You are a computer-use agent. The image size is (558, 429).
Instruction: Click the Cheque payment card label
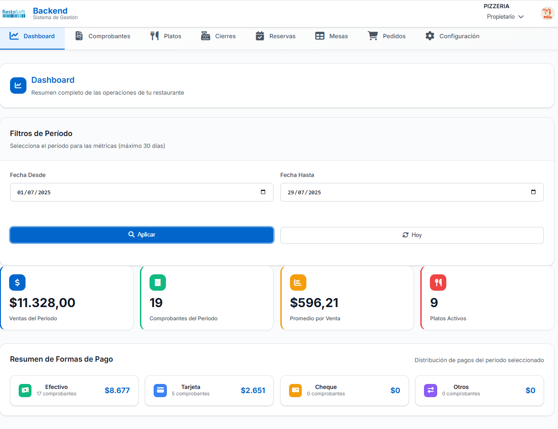(326, 387)
